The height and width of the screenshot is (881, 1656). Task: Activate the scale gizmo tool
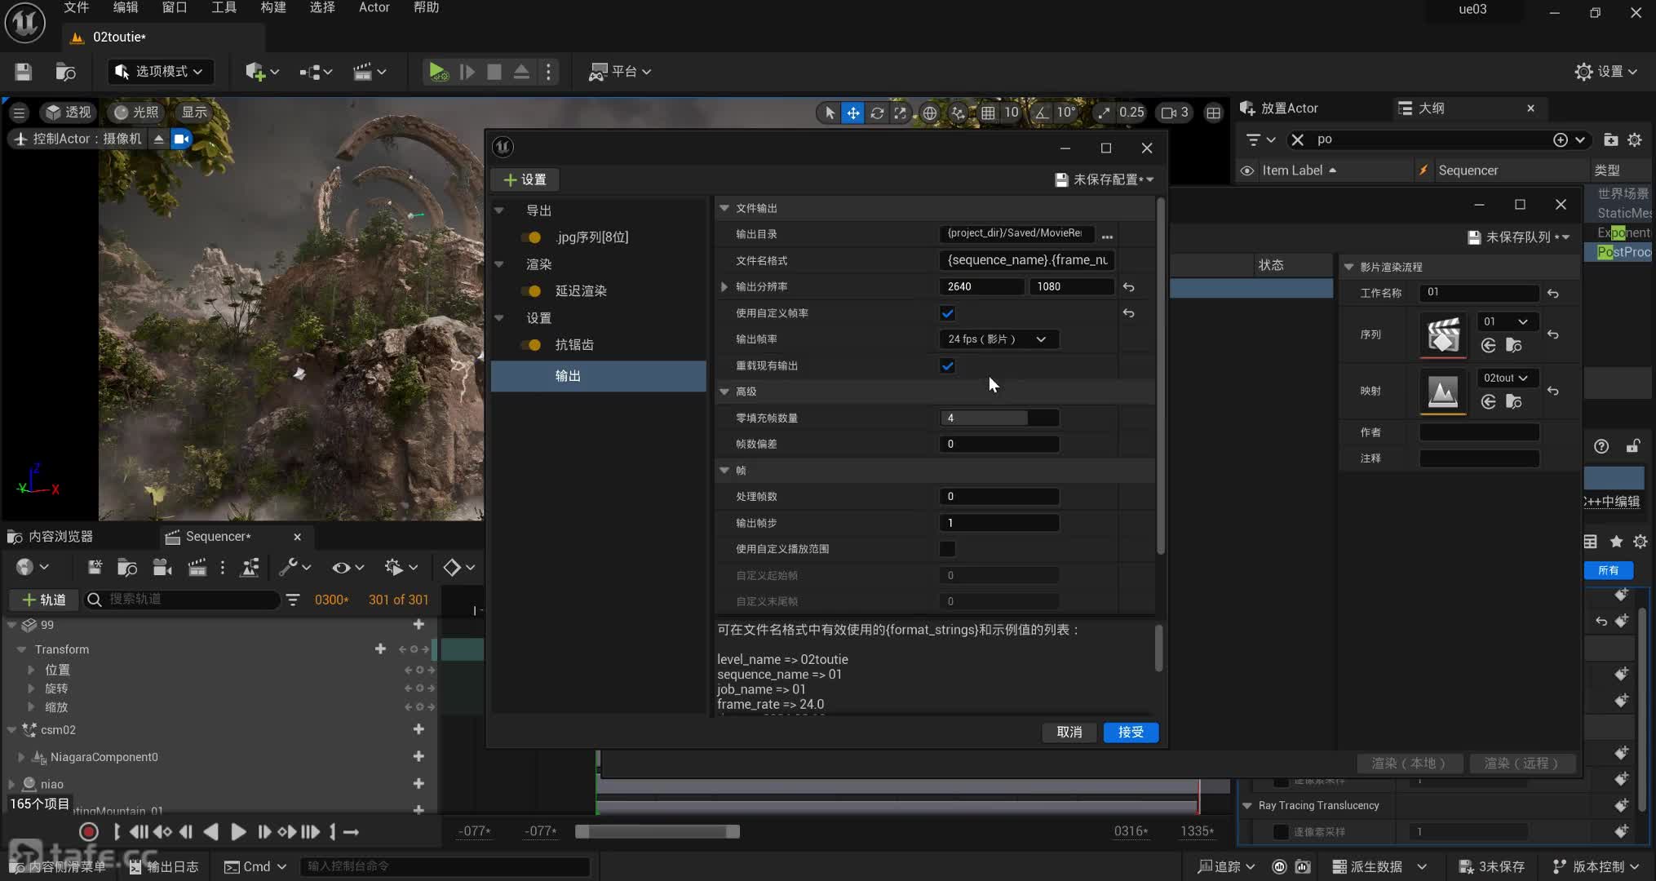click(x=900, y=113)
